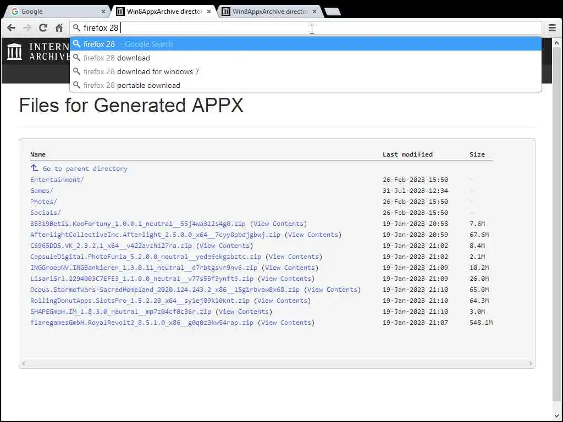View Contents of C6965DD5.VK zip
This screenshot has height=422, width=563.
(x=224, y=246)
